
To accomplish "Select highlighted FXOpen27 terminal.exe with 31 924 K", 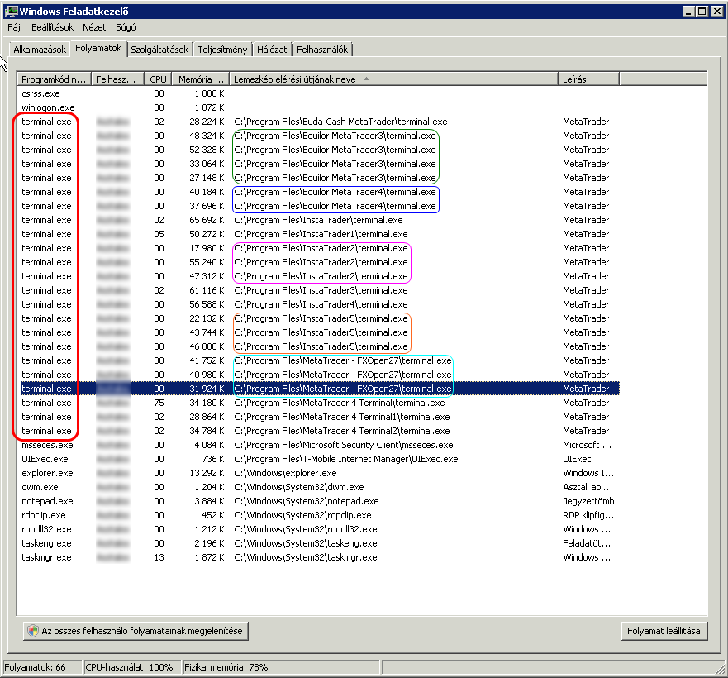I will (x=320, y=389).
